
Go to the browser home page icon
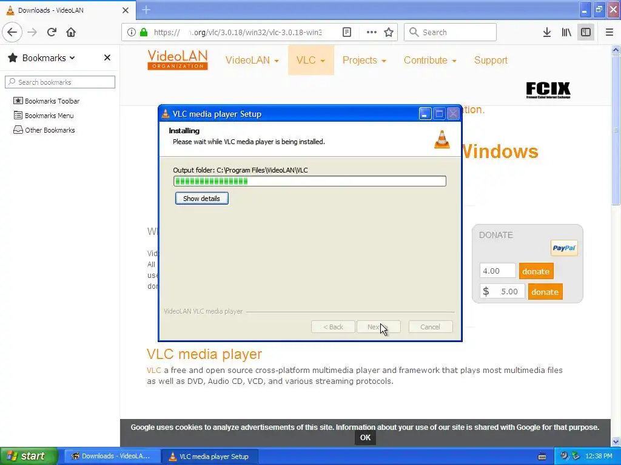click(71, 32)
